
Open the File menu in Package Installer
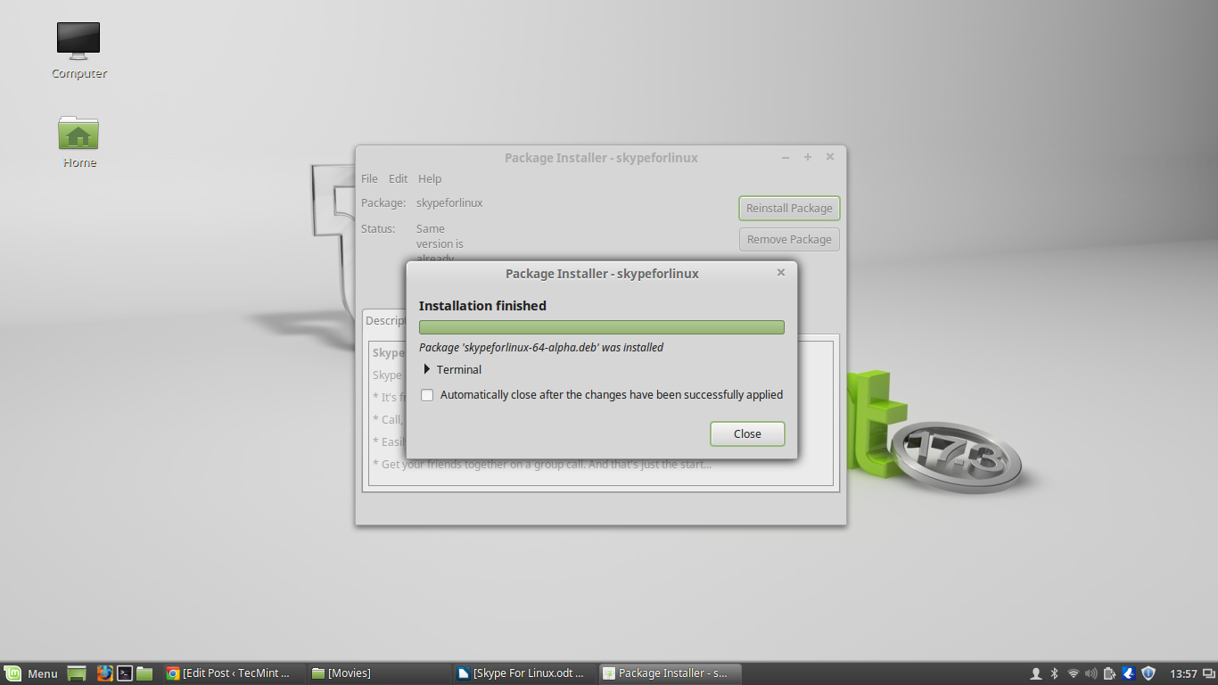coord(369,178)
